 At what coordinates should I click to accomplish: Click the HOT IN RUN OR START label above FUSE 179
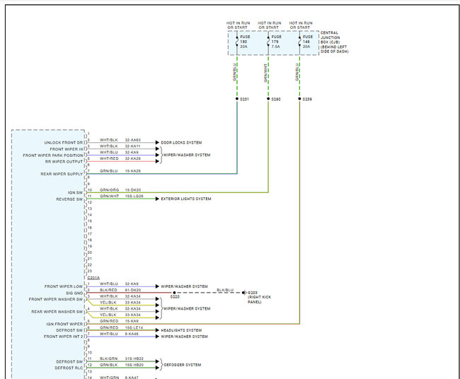click(270, 25)
